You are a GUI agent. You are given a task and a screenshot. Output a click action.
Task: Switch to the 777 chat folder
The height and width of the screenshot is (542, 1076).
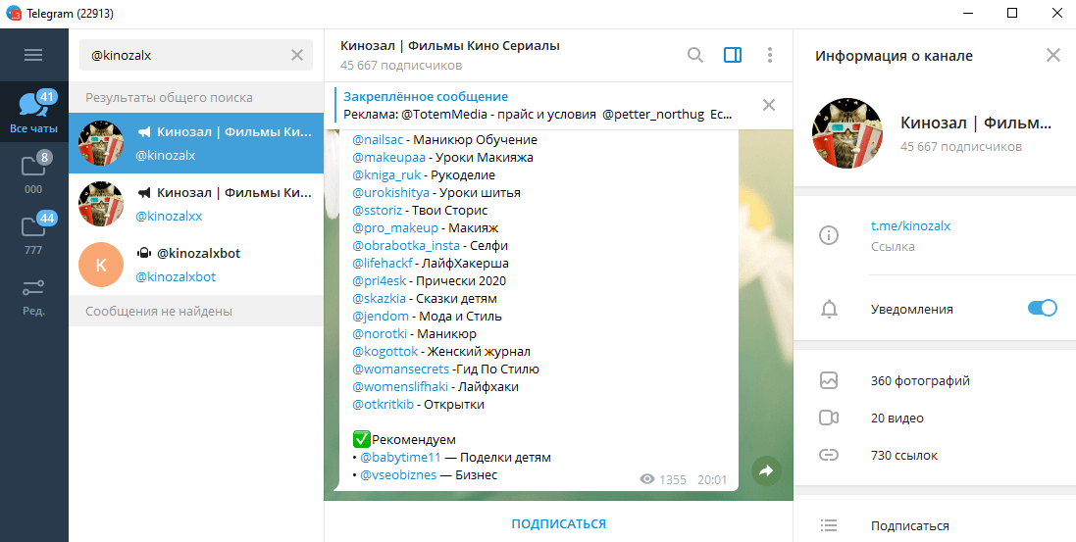tap(33, 233)
